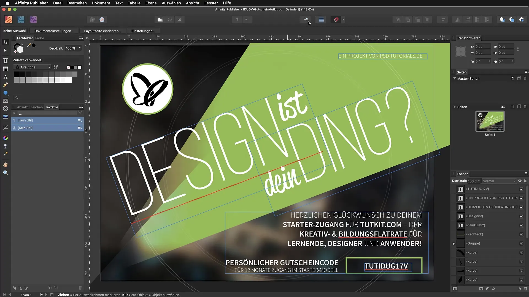Select the Vector Crop tool

point(6,127)
